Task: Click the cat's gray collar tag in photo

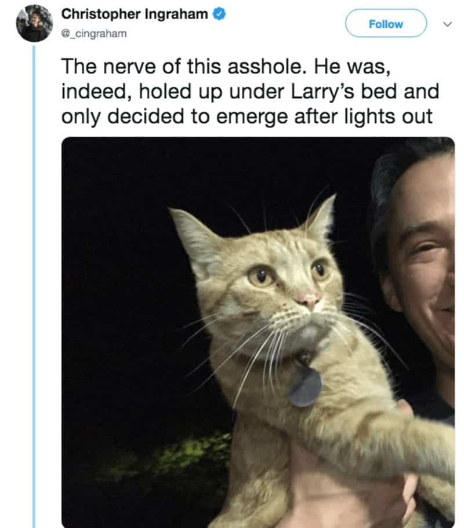Action: 305,387
